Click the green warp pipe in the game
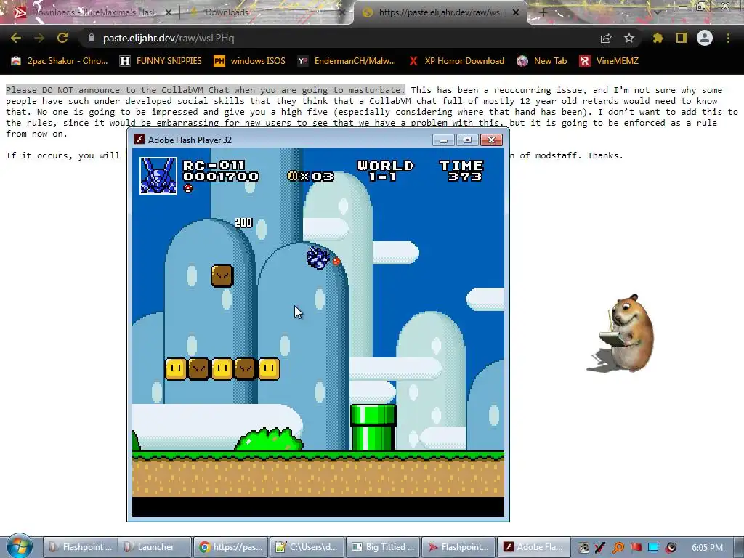744x558 pixels. 373,427
